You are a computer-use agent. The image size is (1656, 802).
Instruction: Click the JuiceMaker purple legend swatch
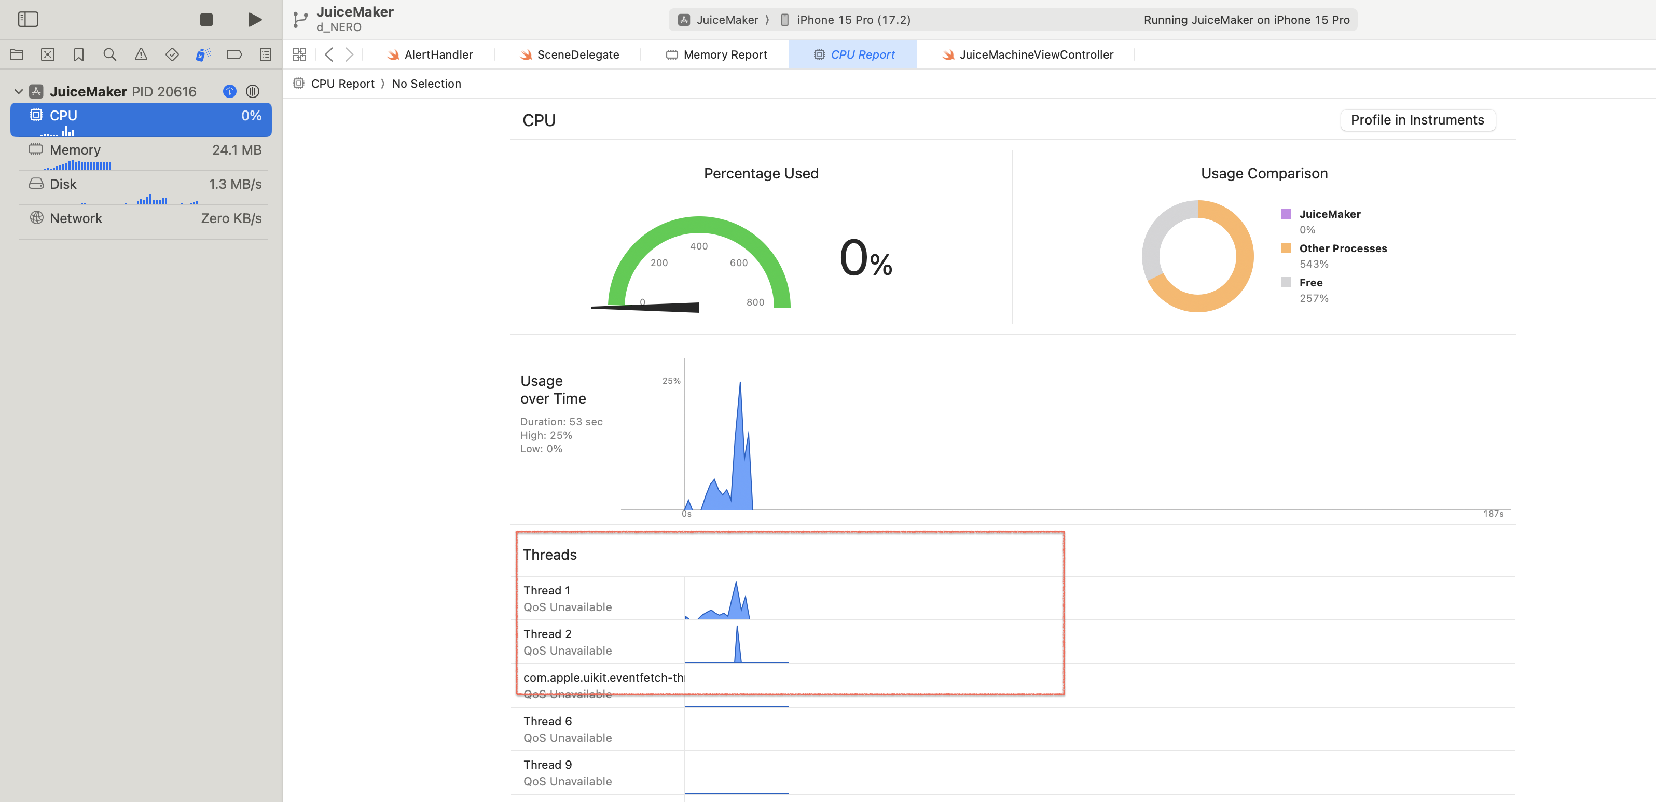pos(1286,214)
